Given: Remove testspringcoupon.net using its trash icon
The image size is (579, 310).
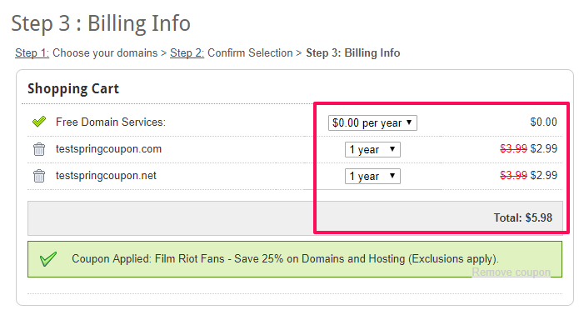Looking at the screenshot, I should click(39, 176).
